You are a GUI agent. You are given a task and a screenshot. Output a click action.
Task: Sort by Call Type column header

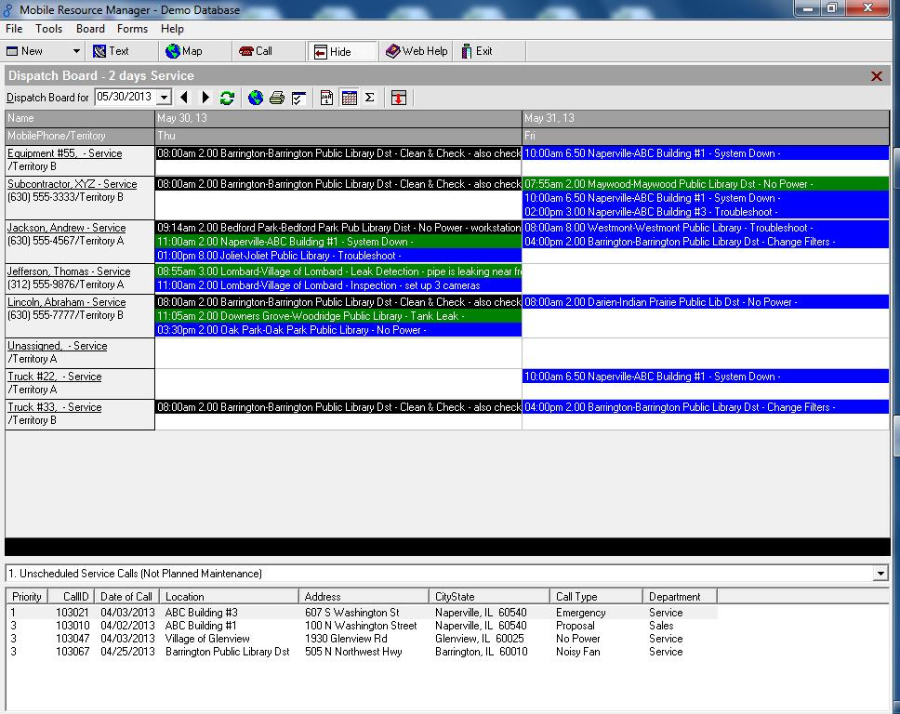[x=596, y=596]
